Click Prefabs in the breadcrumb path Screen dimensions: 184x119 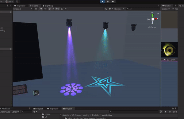96,115
